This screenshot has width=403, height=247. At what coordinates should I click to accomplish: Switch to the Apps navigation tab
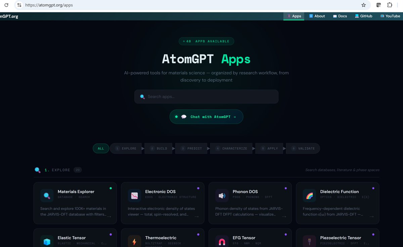coord(294,16)
